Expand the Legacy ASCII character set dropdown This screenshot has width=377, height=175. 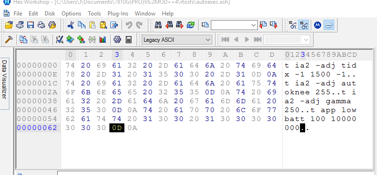208,40
